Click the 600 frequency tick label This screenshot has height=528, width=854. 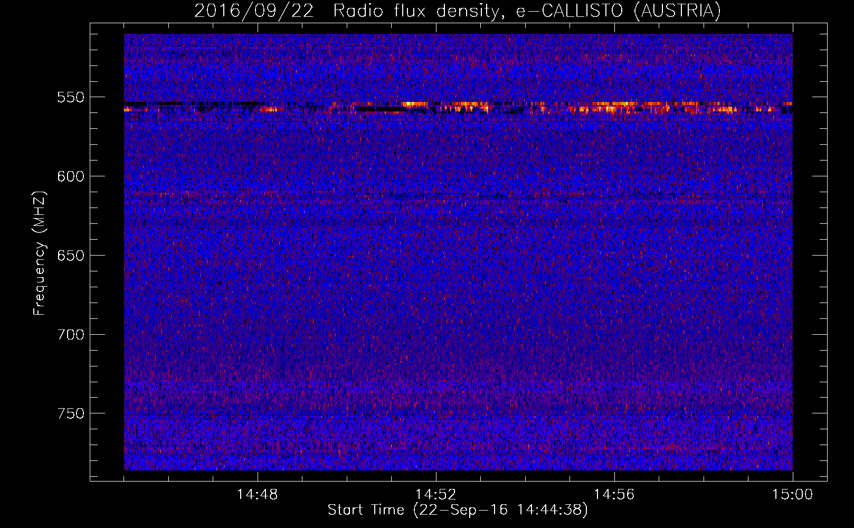tap(71, 176)
